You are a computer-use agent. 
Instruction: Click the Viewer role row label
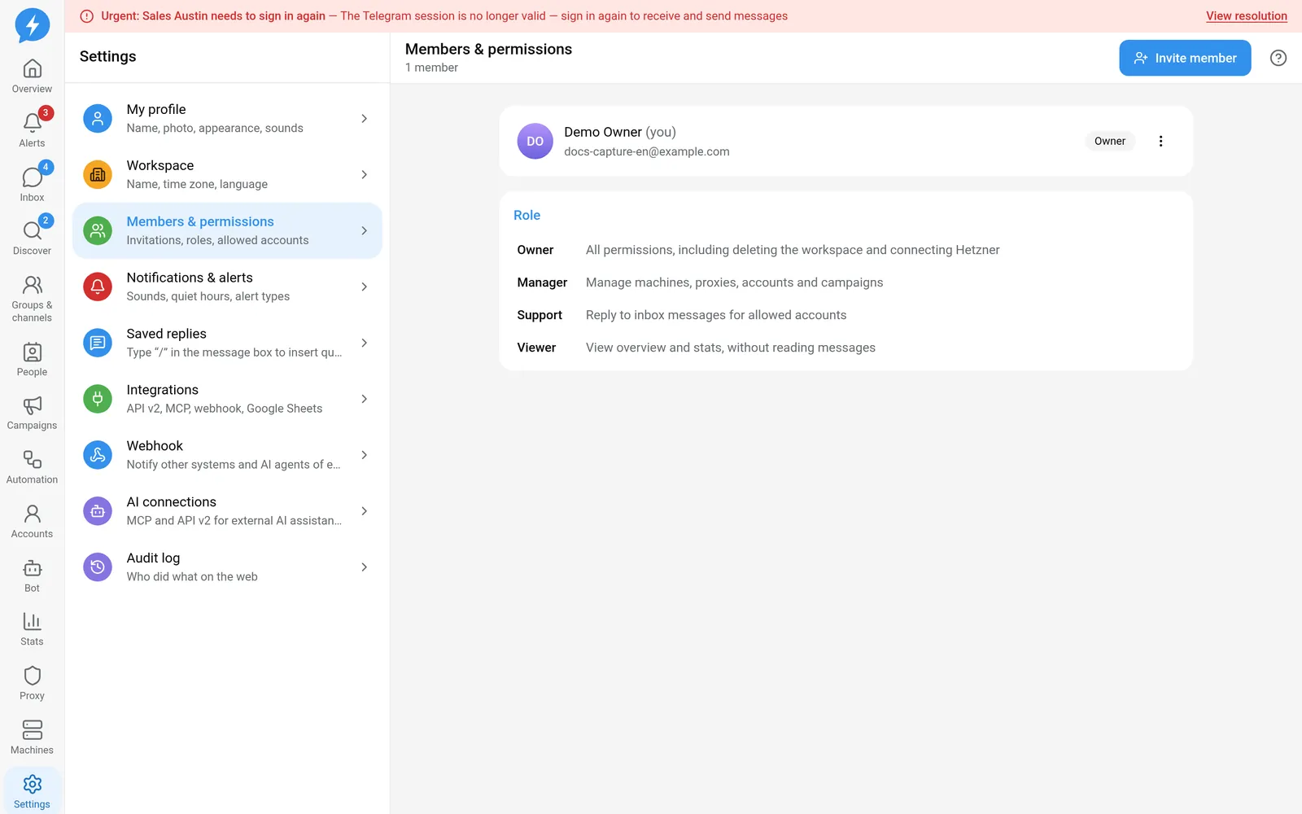tap(536, 348)
